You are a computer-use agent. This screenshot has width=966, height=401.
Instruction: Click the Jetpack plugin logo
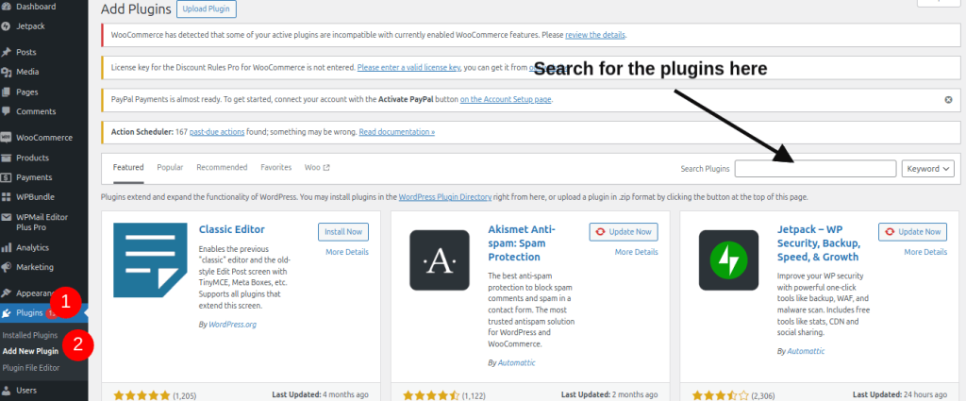tap(729, 259)
